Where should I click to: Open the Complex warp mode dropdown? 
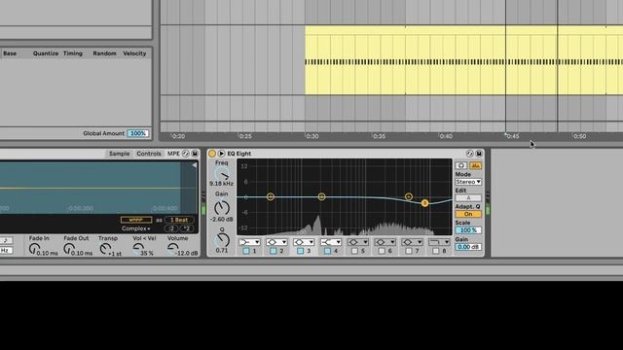click(x=136, y=228)
